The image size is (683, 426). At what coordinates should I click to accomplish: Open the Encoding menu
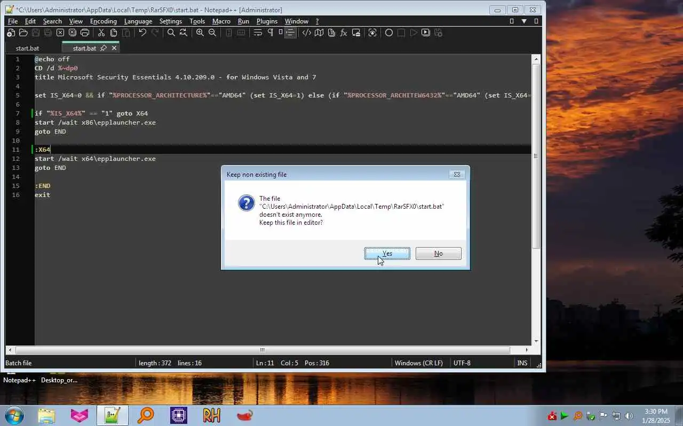click(104, 21)
